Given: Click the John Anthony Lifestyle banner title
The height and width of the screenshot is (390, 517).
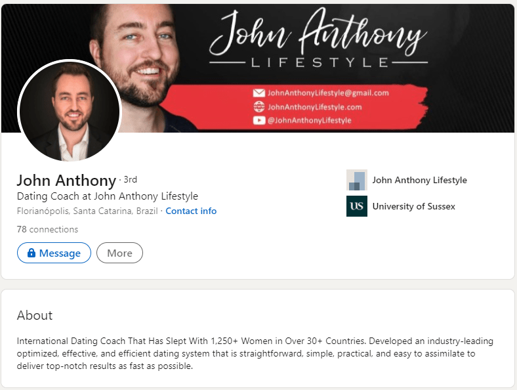Looking at the screenshot, I should point(318,38).
